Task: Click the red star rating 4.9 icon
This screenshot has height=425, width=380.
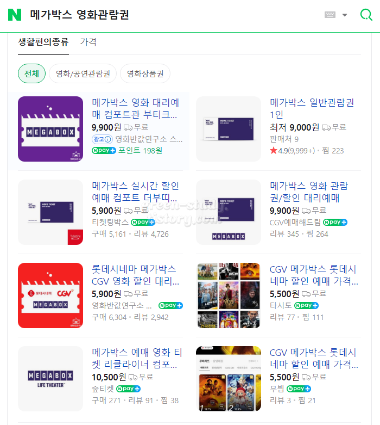Action: click(273, 150)
